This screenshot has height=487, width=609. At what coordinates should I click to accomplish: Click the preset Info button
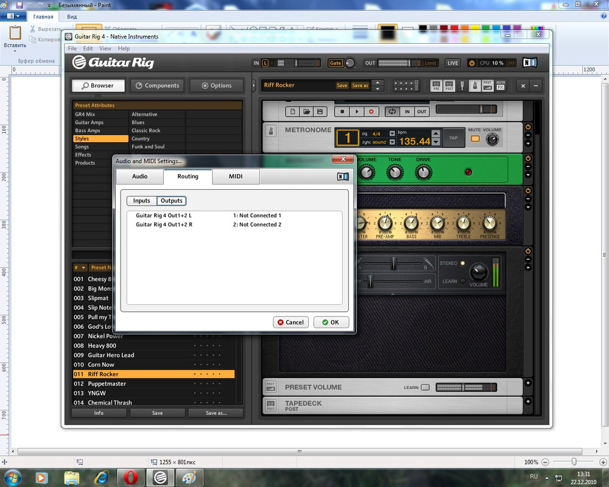pyautogui.click(x=99, y=413)
